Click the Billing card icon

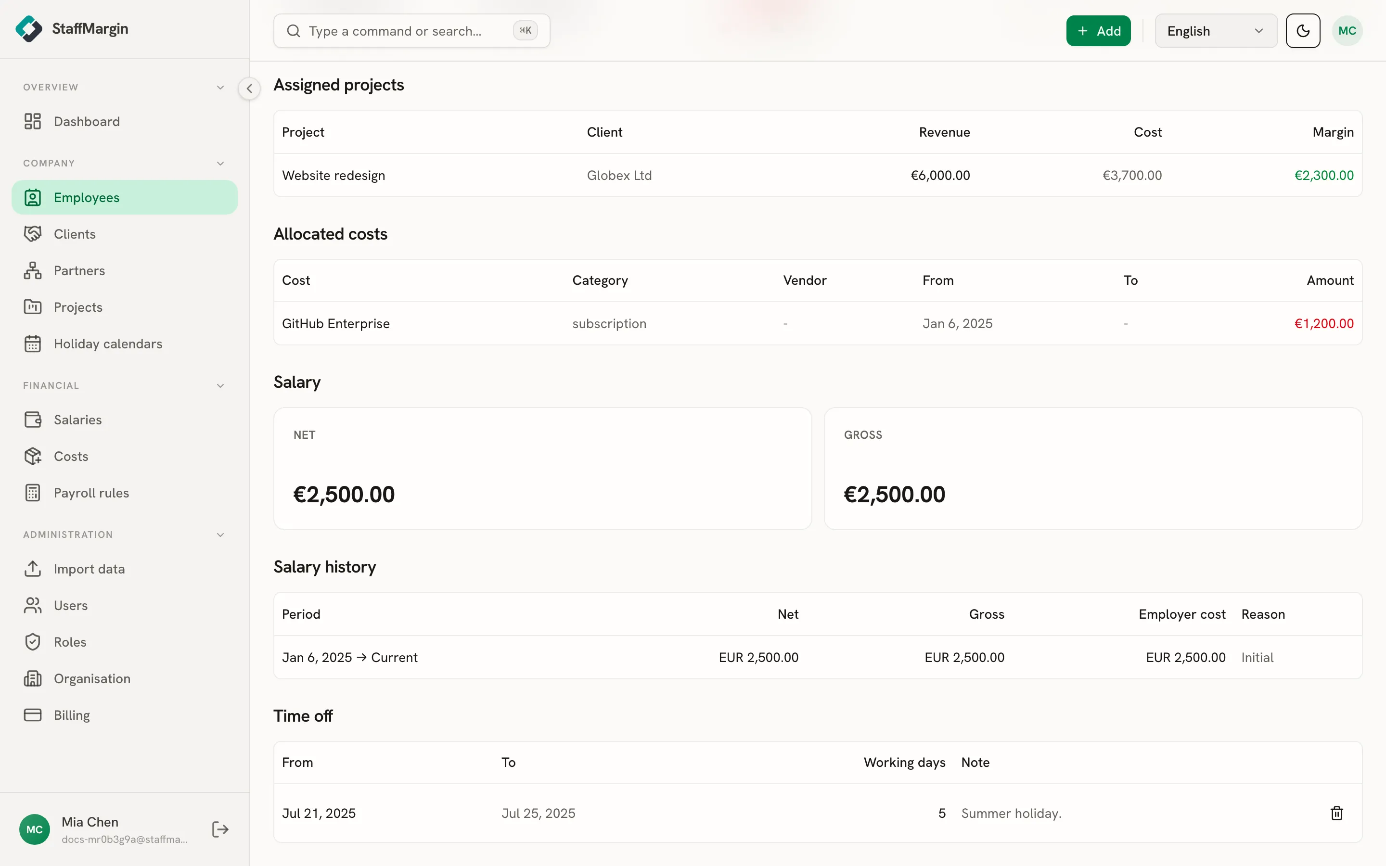click(33, 715)
